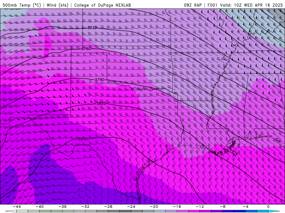The width and height of the screenshot is (285, 213).
Task: Click the "Valid: 10Z WED APR 16 2025" text
Action: [252, 5]
